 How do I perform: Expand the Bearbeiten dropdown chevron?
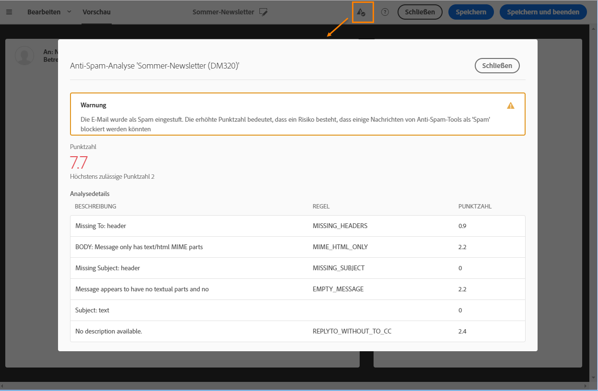69,11
